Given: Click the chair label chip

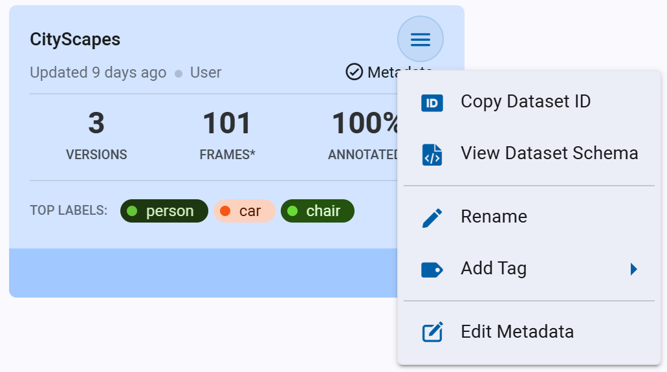Looking at the screenshot, I should point(317,211).
